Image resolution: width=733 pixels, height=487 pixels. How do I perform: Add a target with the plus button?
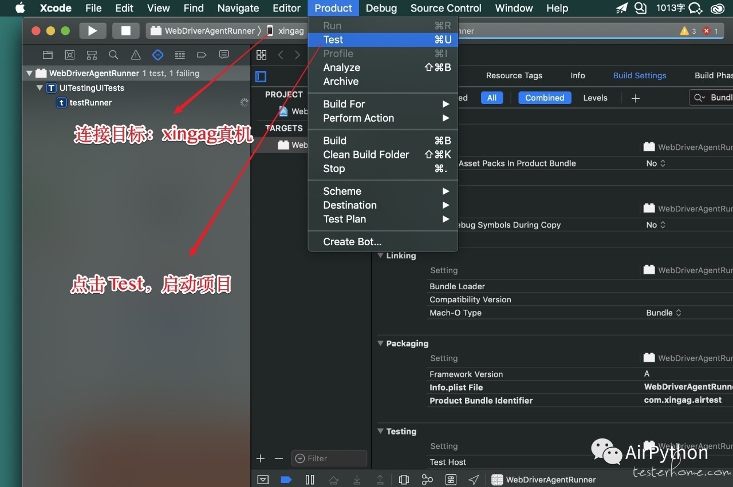[261, 458]
